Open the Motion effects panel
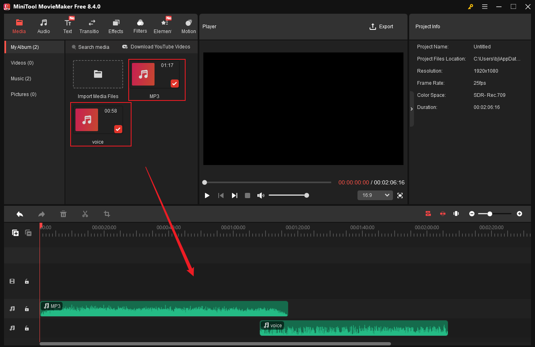Image resolution: width=535 pixels, height=347 pixels. coord(188,26)
